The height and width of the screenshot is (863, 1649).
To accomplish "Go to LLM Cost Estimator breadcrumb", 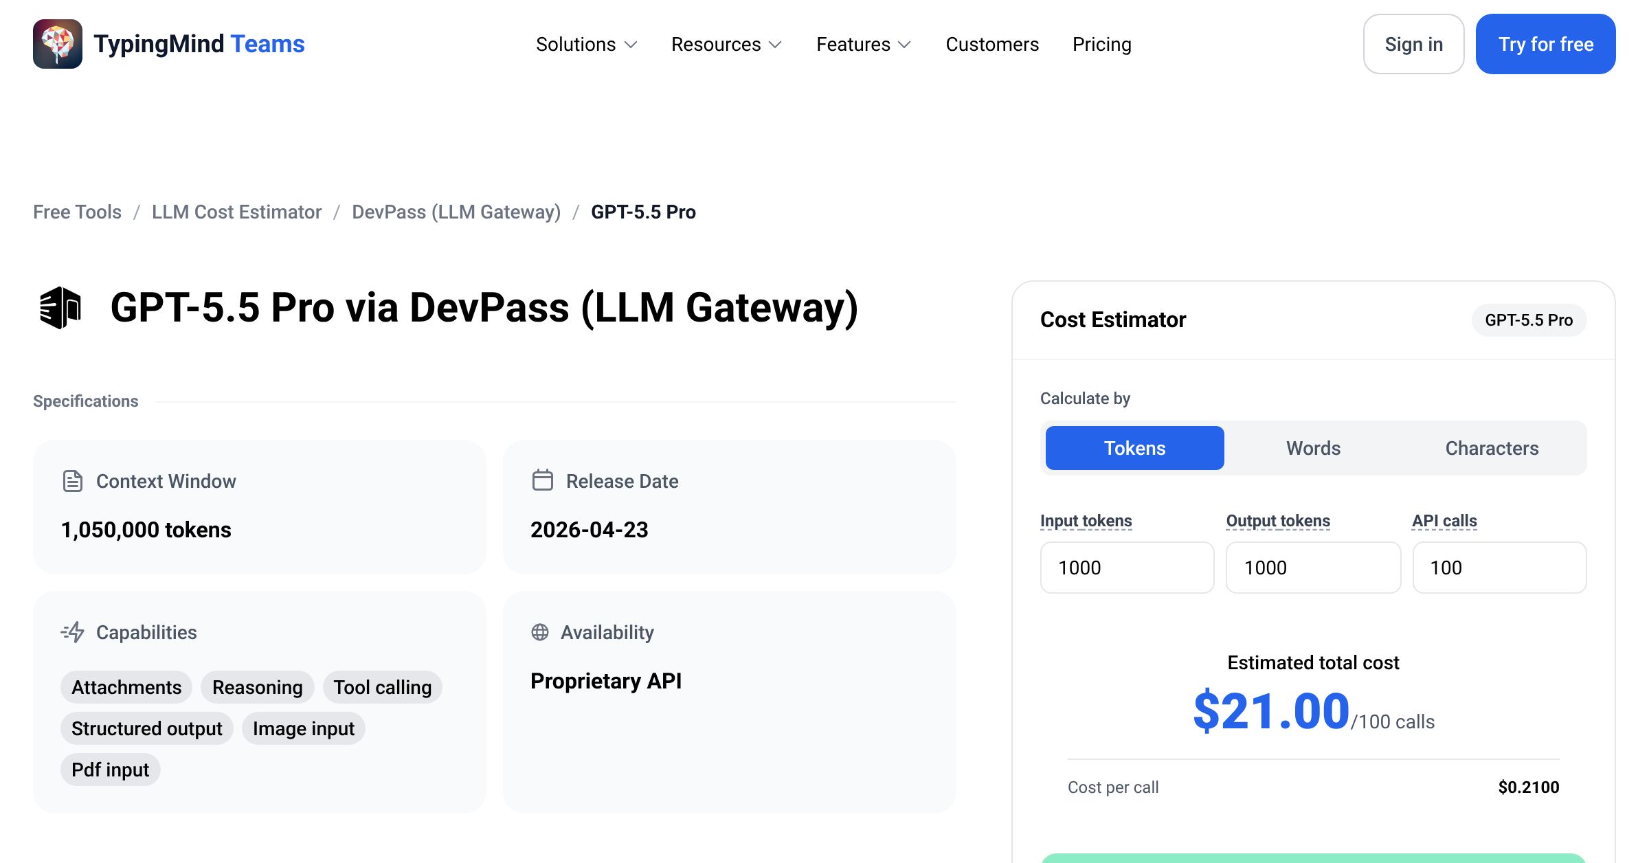I will [237, 212].
